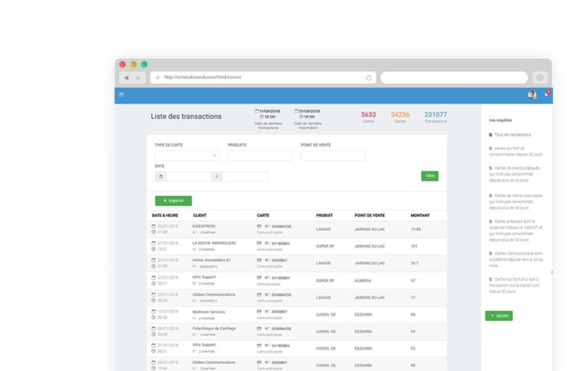
Task: Click the Point de vente input field
Action: click(x=333, y=156)
